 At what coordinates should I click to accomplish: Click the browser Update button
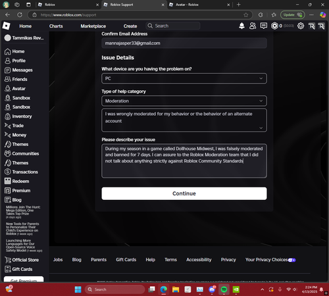click(292, 15)
